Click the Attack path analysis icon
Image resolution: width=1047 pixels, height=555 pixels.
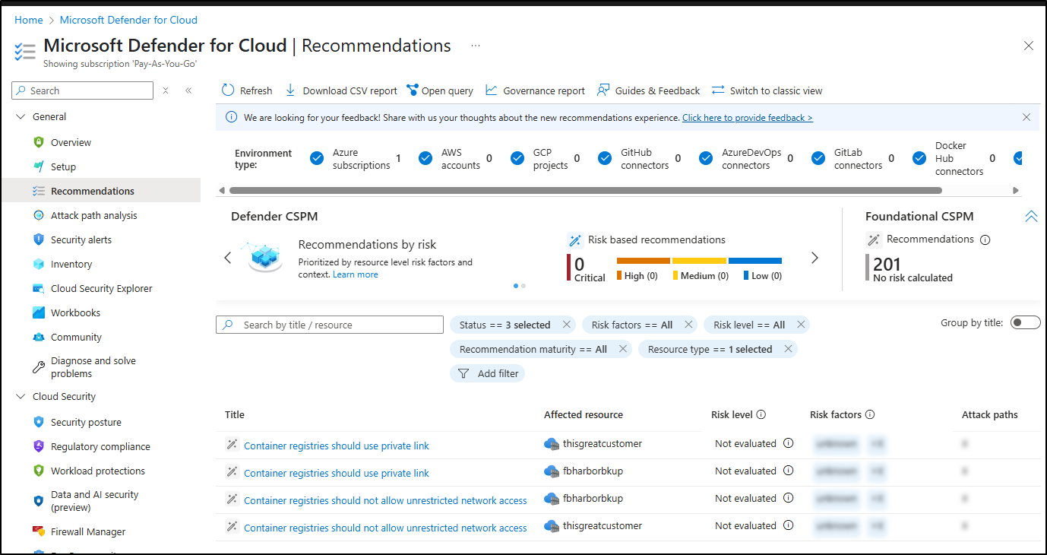[x=39, y=215]
